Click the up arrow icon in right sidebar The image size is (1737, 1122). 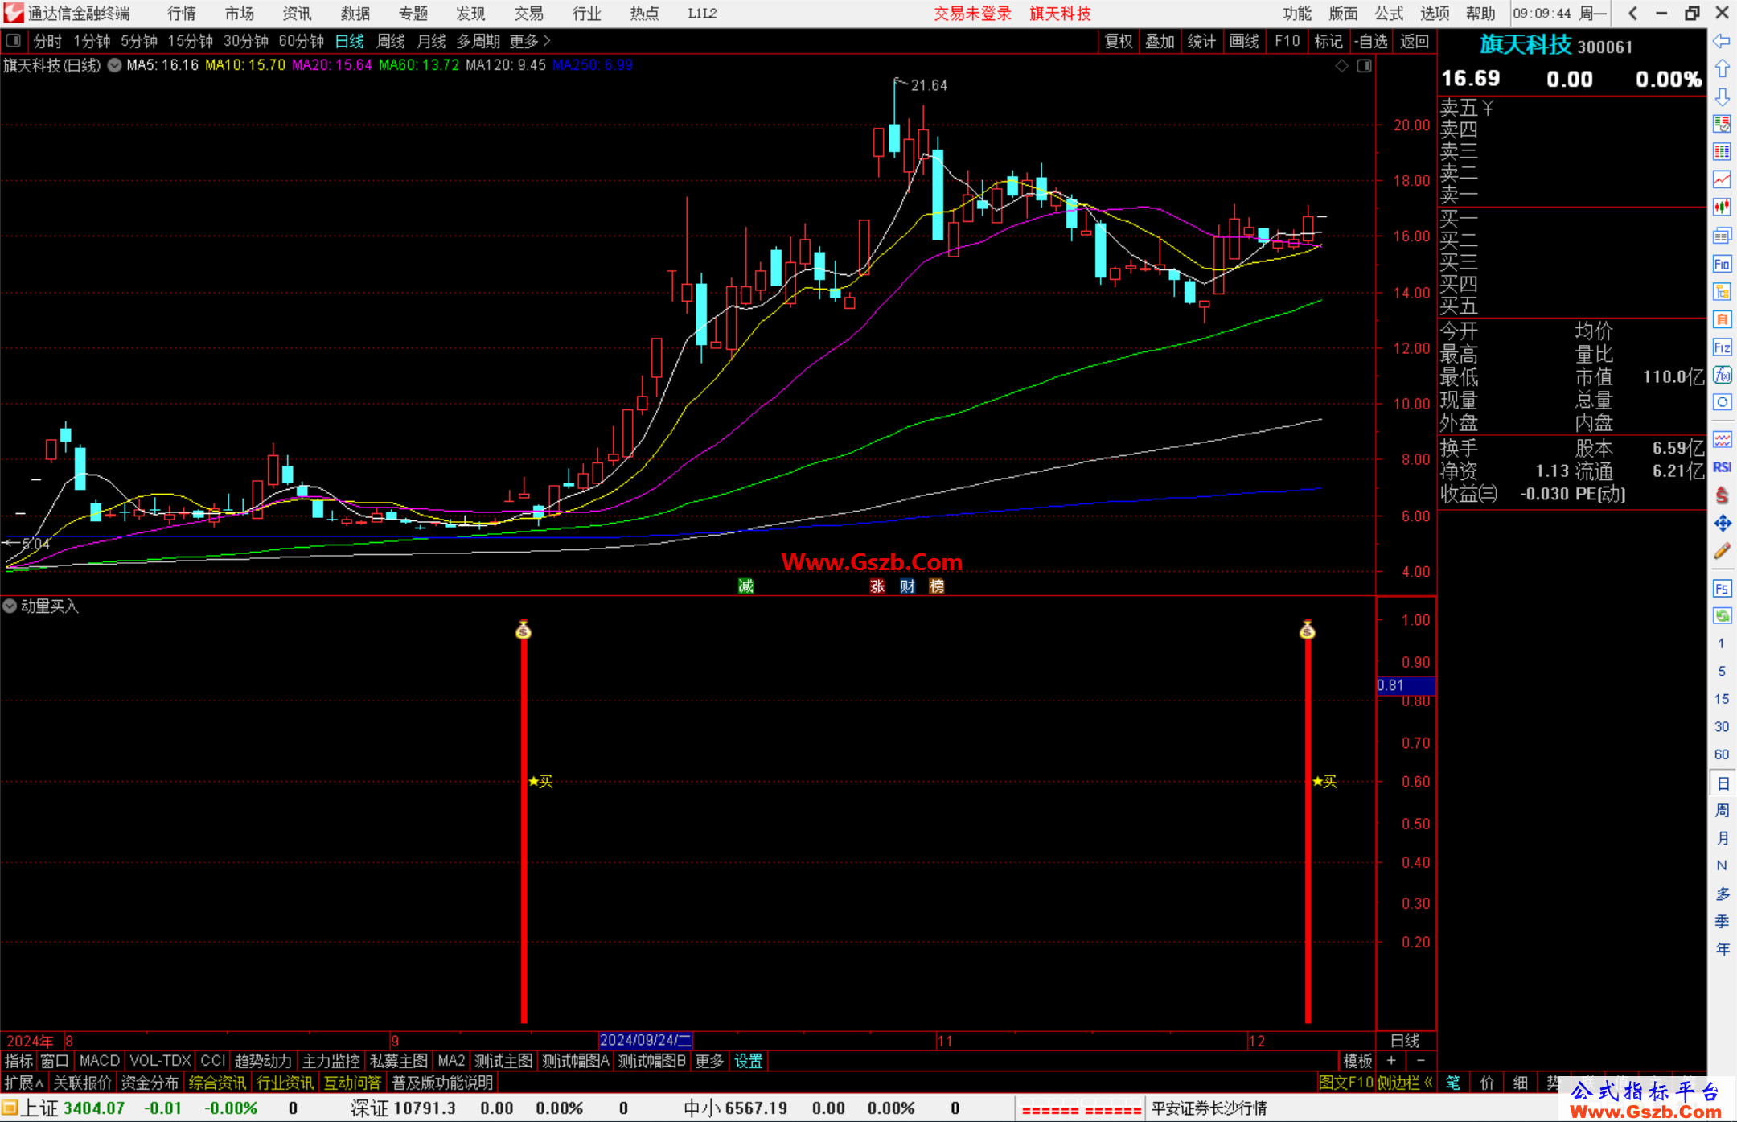(x=1722, y=69)
